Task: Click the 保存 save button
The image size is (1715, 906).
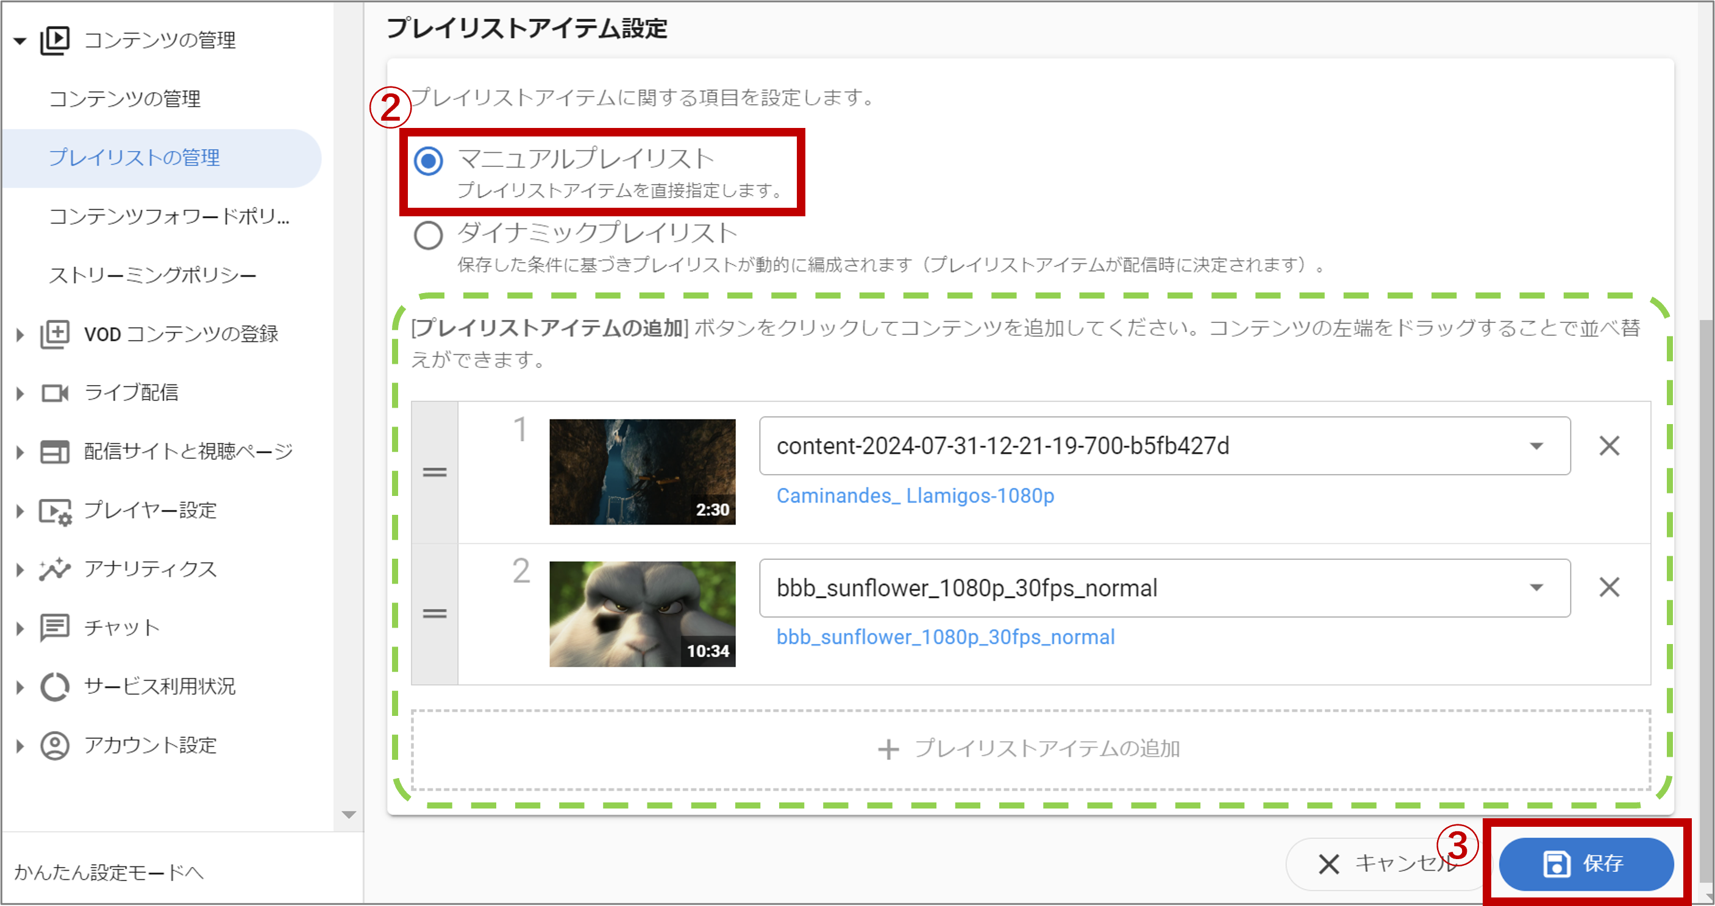Action: pos(1585,864)
